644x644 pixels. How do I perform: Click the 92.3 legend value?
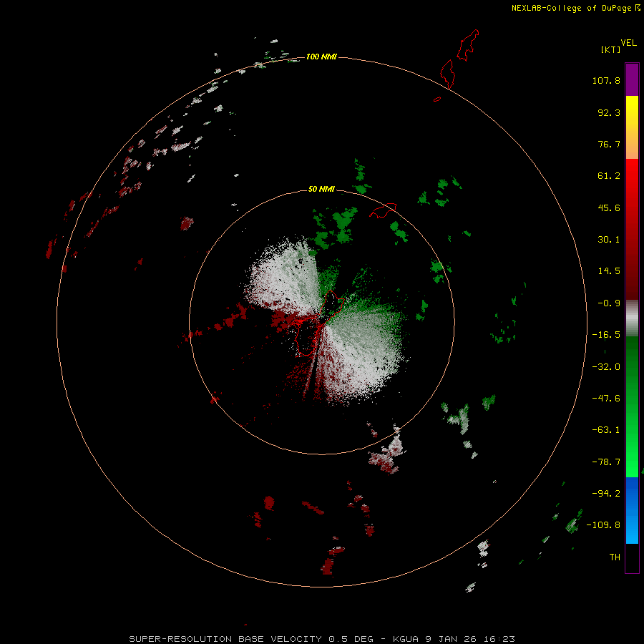tap(609, 112)
